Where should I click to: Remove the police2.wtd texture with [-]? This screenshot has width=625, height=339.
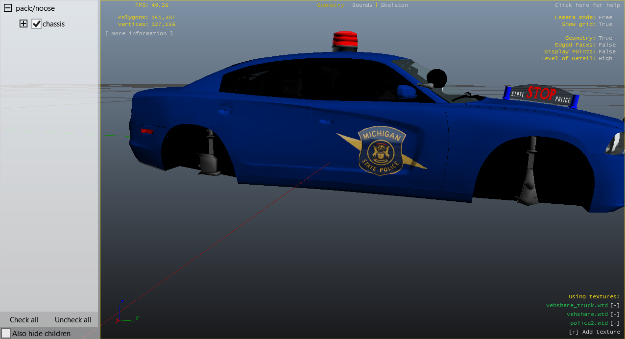(x=615, y=323)
